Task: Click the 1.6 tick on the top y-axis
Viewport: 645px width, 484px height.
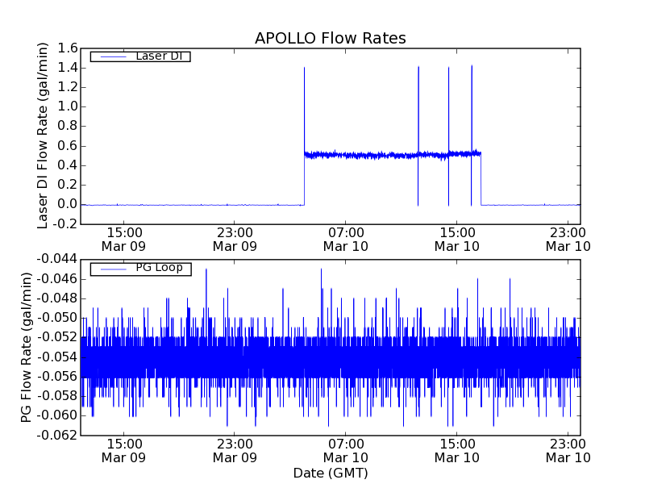Action: [67, 48]
